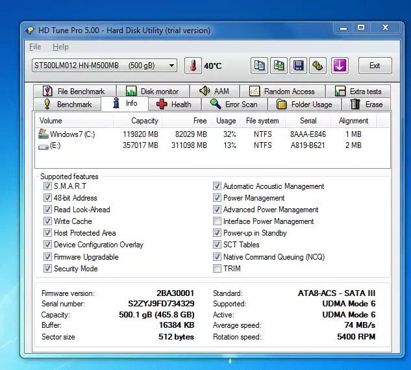
Task: Sort by the Free column header
Action: point(186,121)
